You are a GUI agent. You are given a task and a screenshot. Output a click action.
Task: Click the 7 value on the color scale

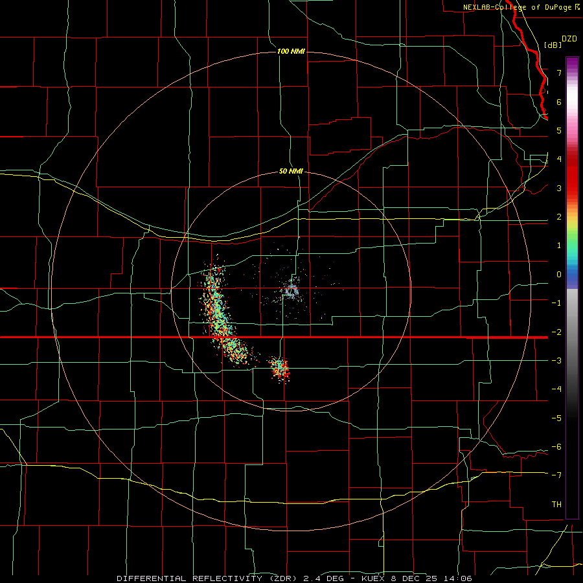559,73
